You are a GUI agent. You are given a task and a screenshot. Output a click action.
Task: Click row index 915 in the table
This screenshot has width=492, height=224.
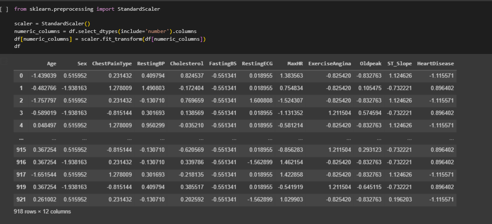point(21,149)
